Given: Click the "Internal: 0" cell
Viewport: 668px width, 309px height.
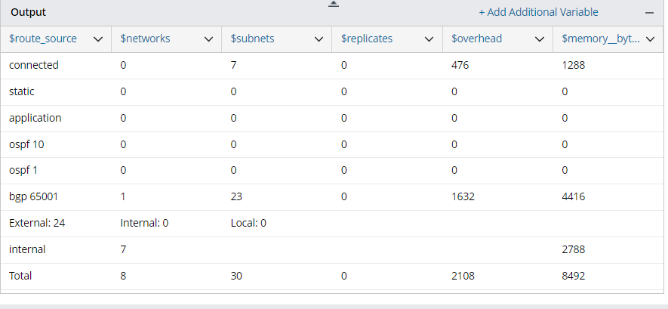Looking at the screenshot, I should pyautogui.click(x=144, y=223).
